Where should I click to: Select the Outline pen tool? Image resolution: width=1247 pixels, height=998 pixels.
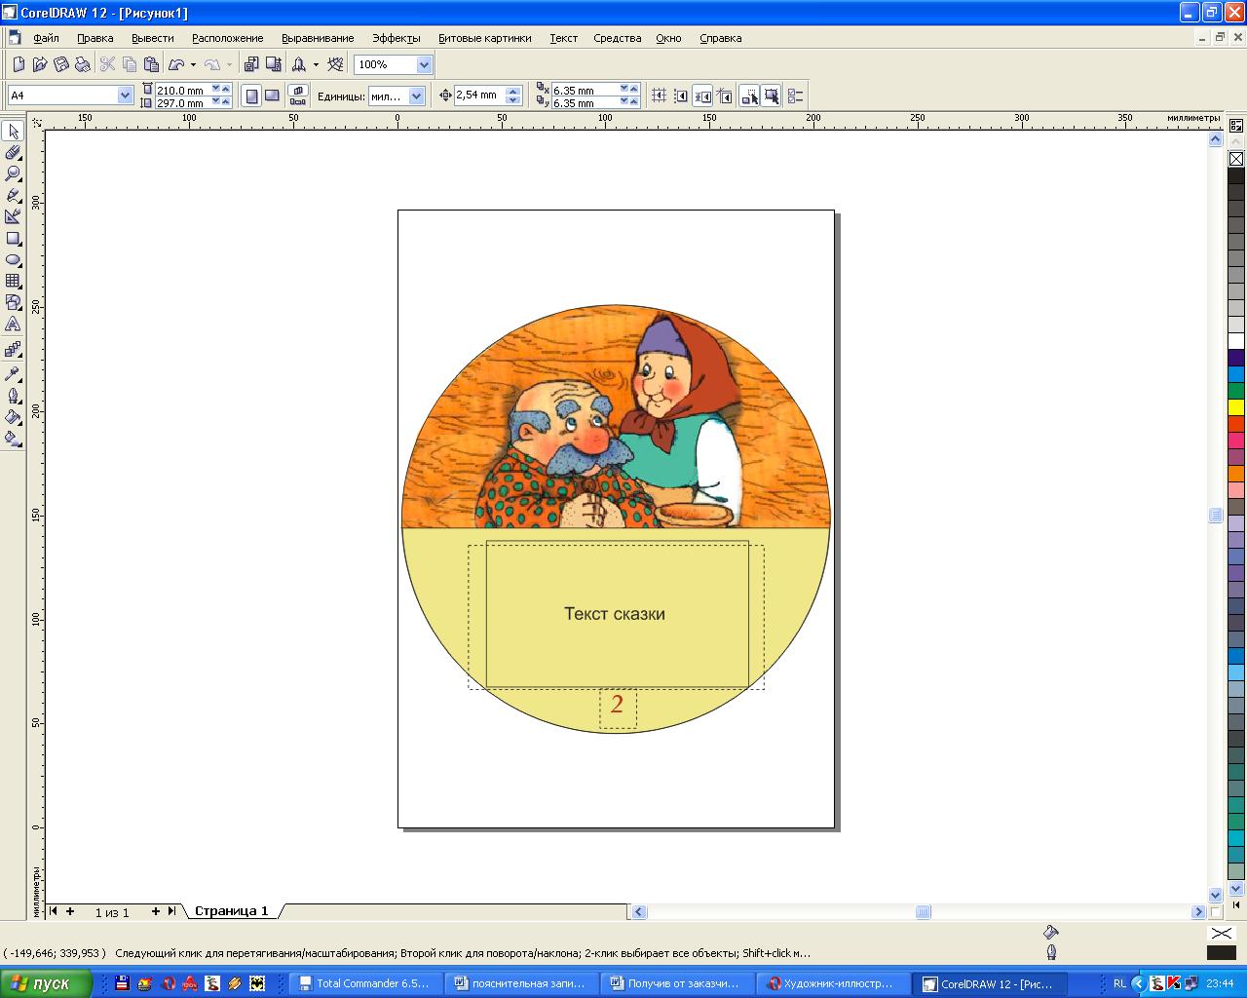(x=13, y=396)
